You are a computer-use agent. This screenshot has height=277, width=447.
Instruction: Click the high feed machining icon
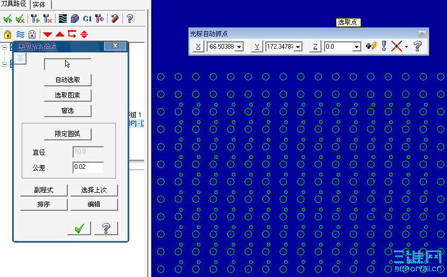tap(100, 19)
